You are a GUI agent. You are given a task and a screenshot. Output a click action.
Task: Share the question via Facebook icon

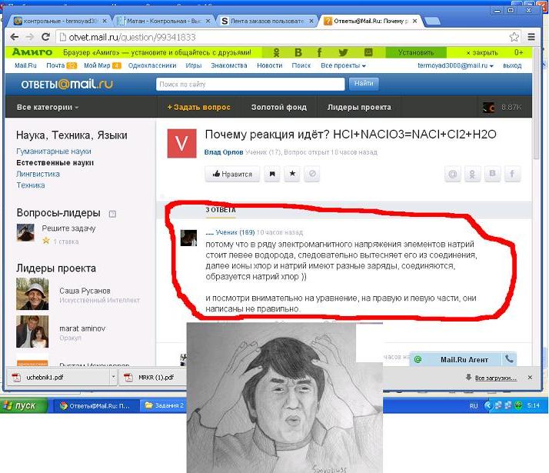[x=511, y=175]
